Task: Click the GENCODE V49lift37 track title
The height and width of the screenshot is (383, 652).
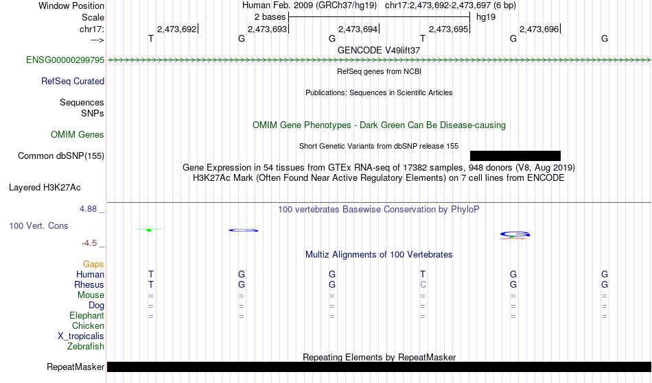Action: 379,50
